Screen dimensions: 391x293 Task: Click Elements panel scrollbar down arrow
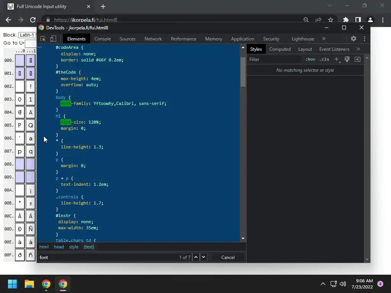coord(243,238)
